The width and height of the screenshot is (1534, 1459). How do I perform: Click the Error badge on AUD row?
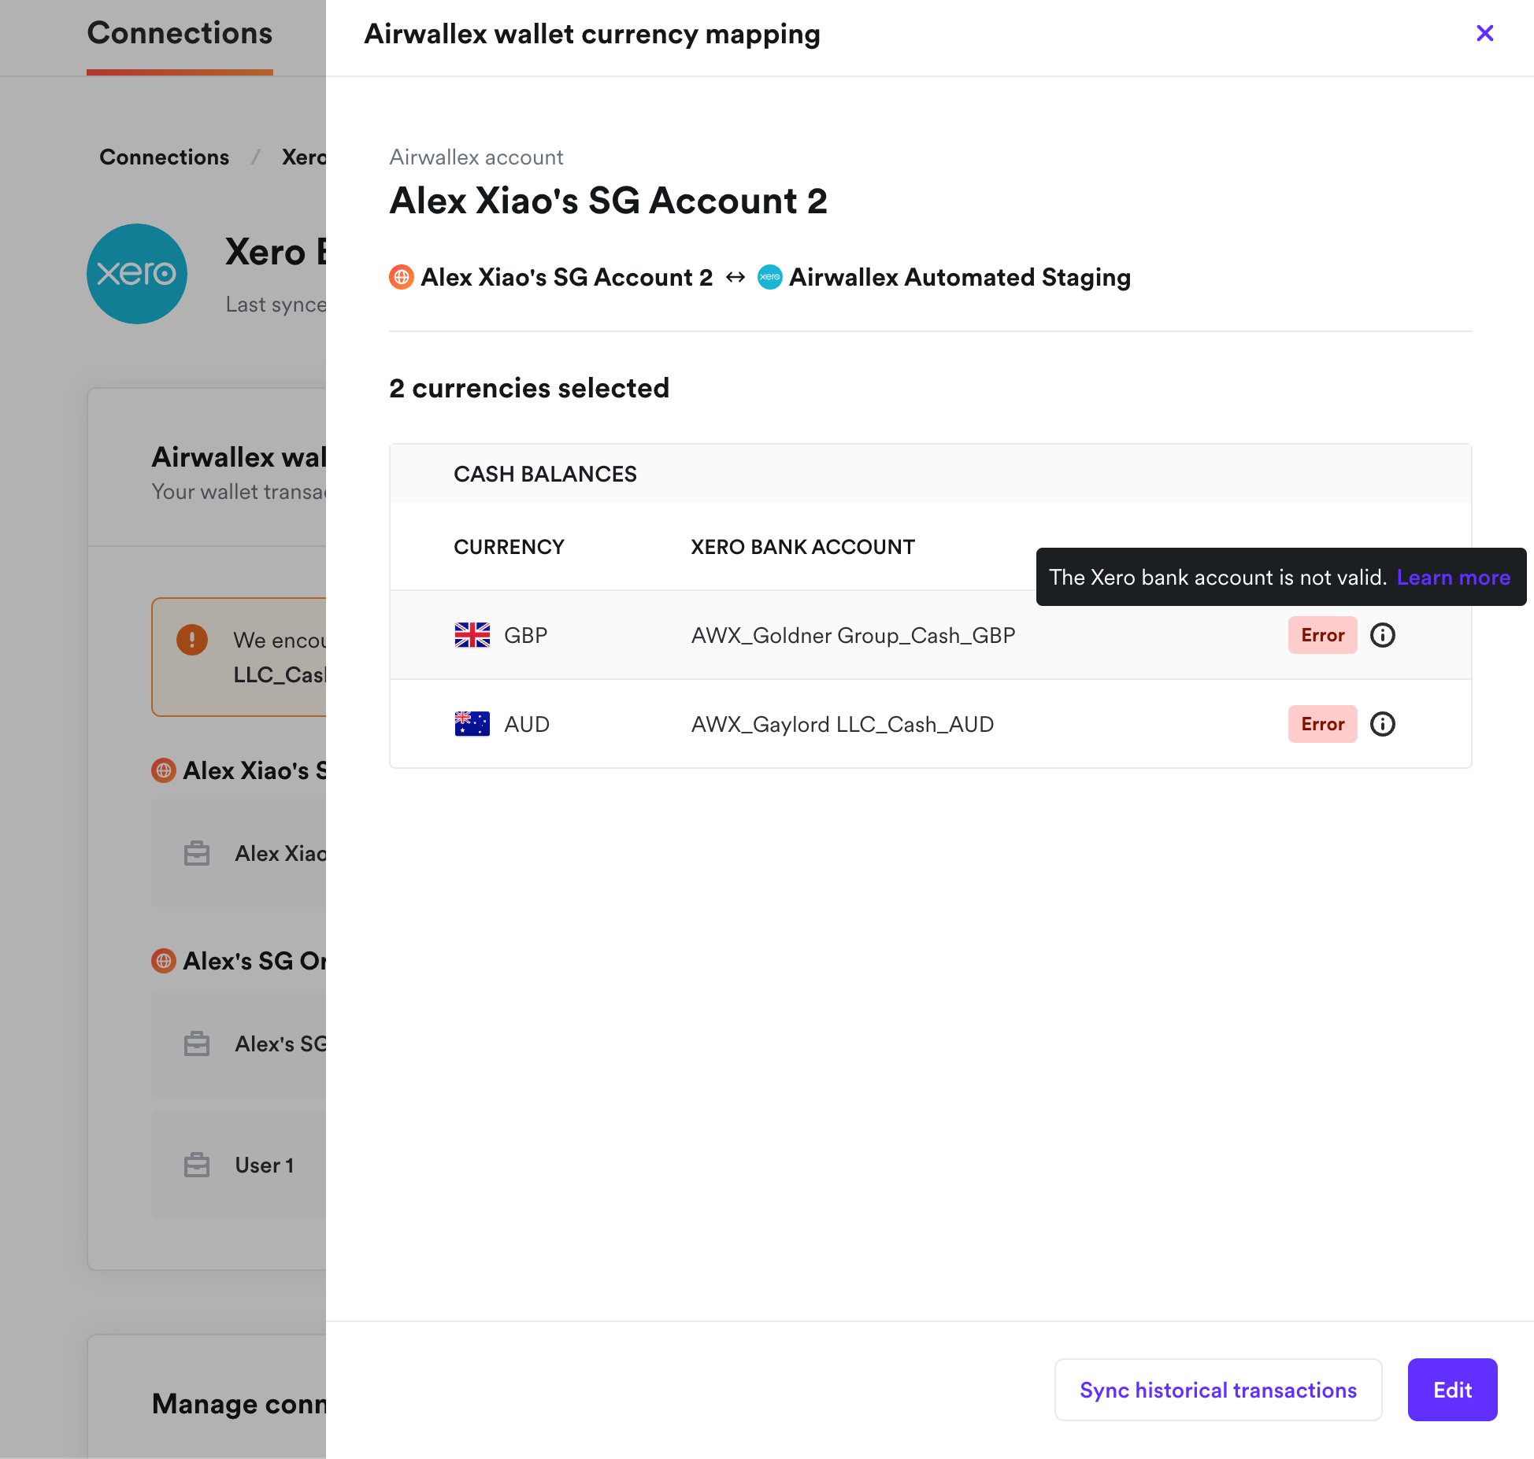point(1322,724)
